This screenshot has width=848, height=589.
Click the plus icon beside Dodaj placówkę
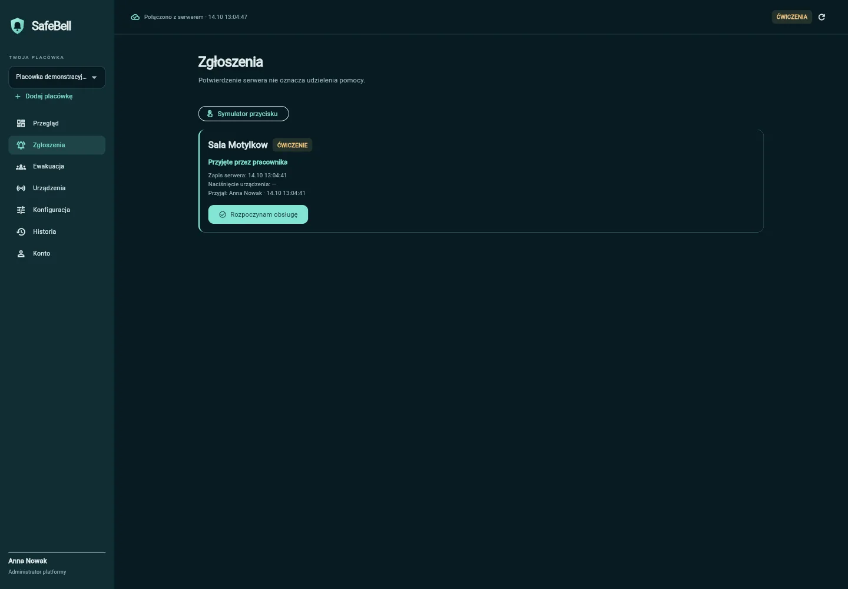pos(18,97)
